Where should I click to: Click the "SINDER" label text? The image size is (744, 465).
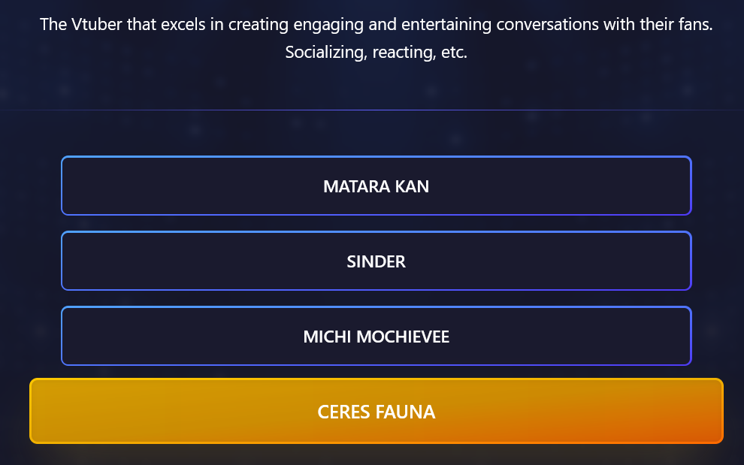pos(376,261)
